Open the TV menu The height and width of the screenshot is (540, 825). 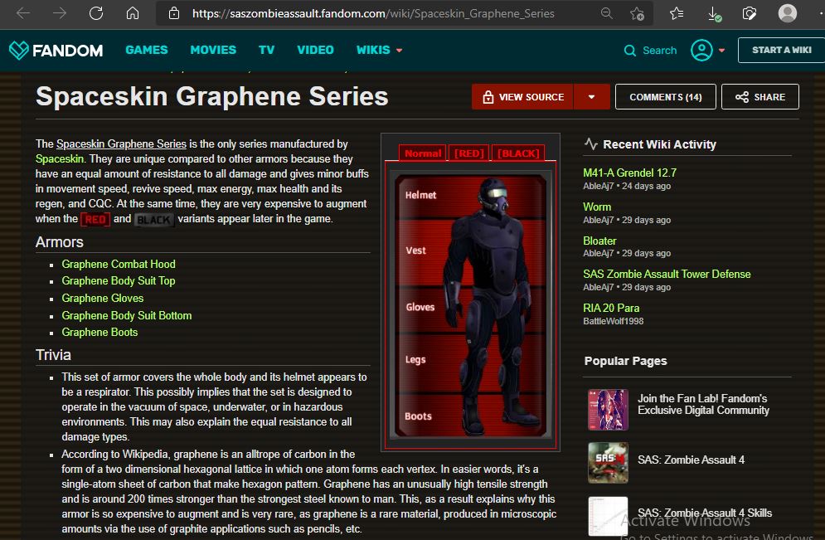pyautogui.click(x=266, y=50)
